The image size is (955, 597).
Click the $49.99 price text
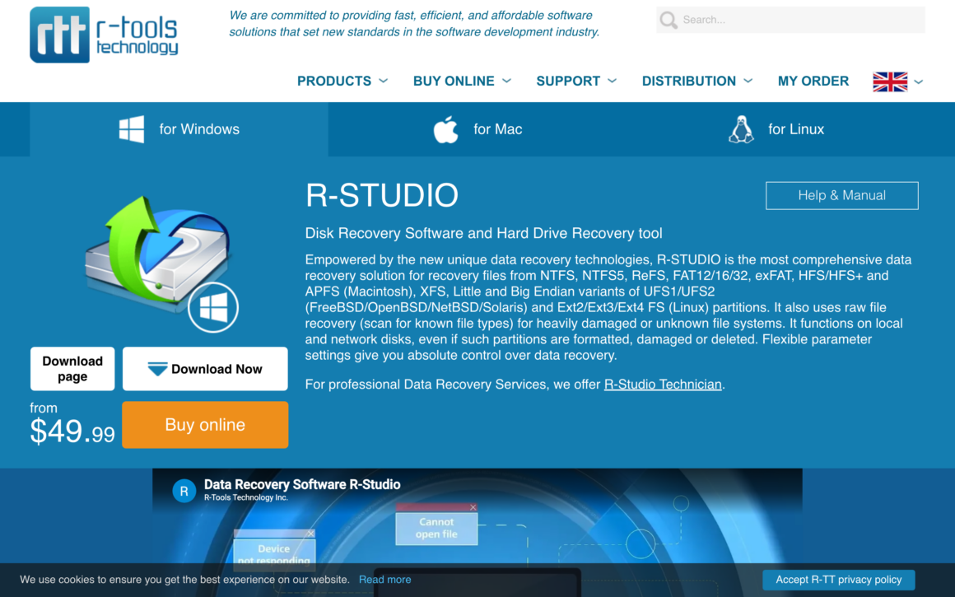[72, 431]
